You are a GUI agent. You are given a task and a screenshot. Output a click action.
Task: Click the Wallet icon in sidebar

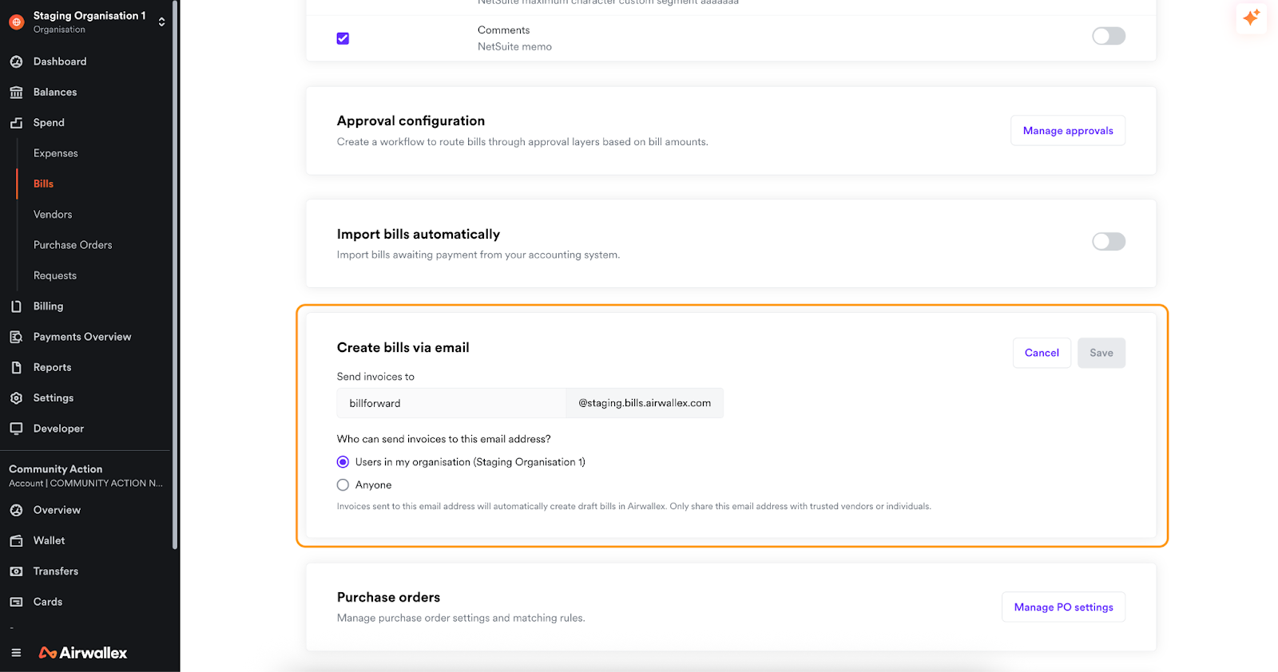point(16,541)
